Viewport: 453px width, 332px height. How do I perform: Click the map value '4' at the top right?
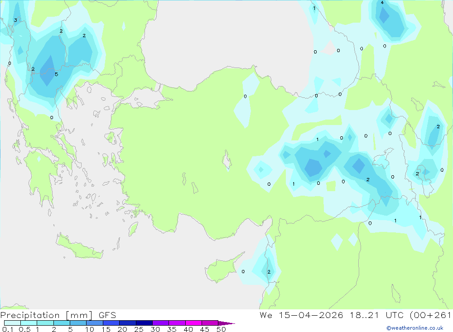point(382,3)
